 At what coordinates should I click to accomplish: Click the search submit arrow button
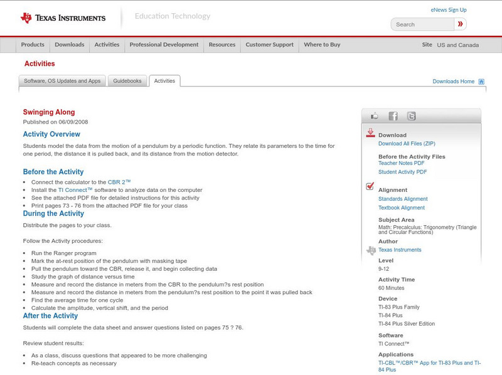461,24
